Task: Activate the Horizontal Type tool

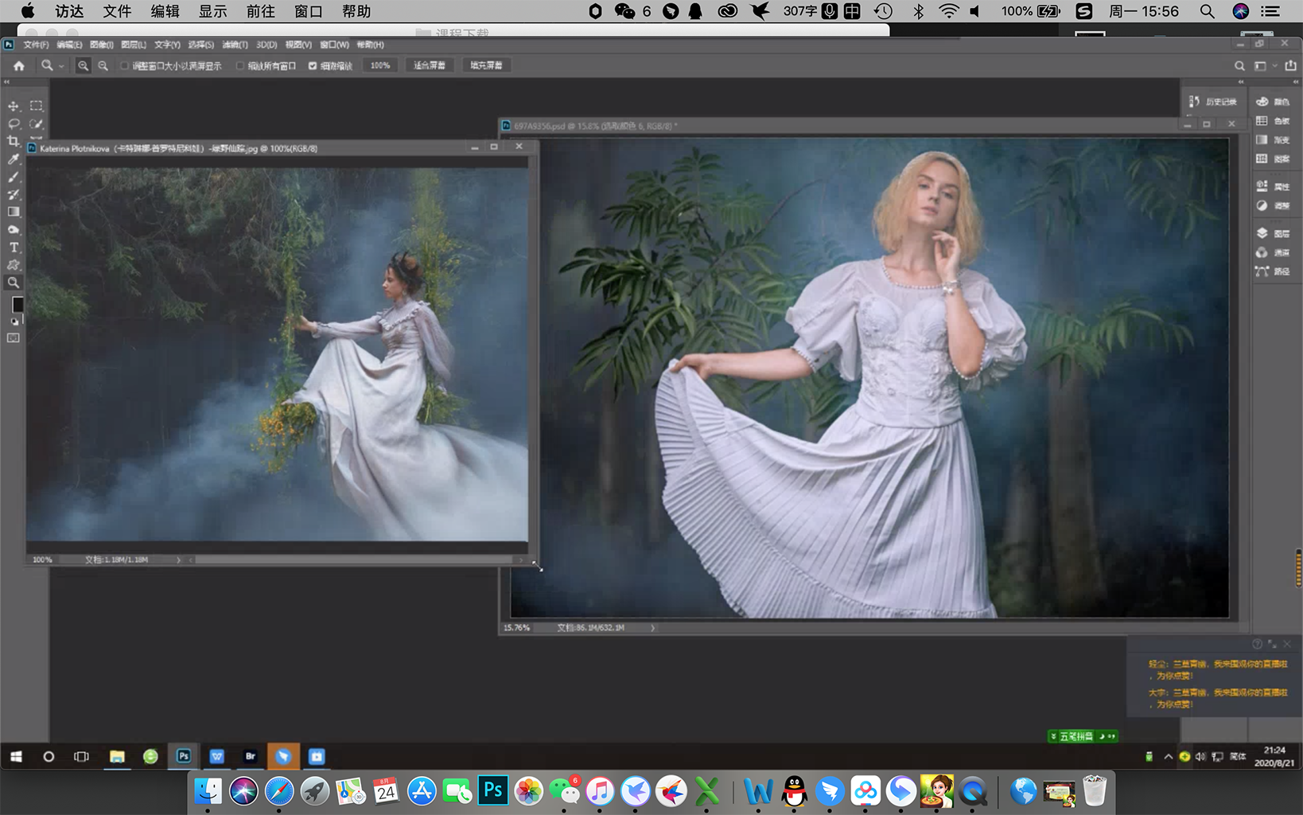Action: tap(14, 248)
